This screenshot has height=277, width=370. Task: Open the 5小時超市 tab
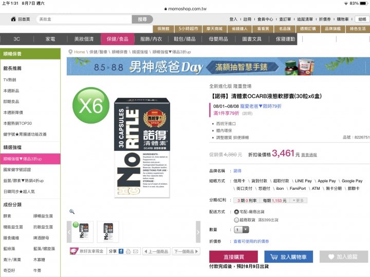(188, 29)
